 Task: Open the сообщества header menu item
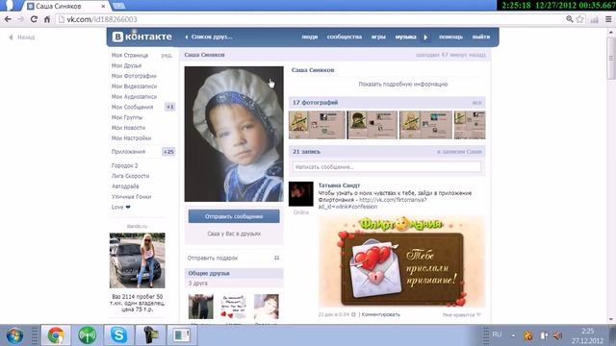(345, 37)
